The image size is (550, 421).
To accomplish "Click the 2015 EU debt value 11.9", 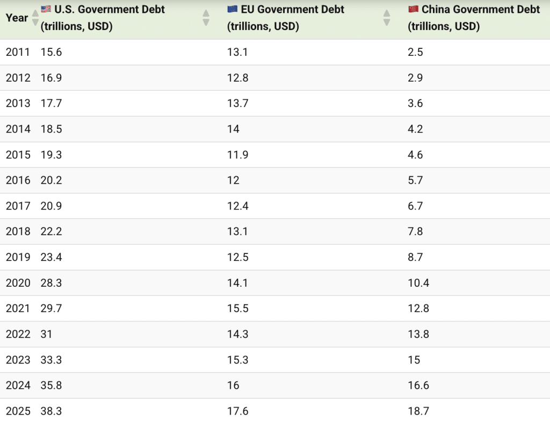I will [237, 155].
